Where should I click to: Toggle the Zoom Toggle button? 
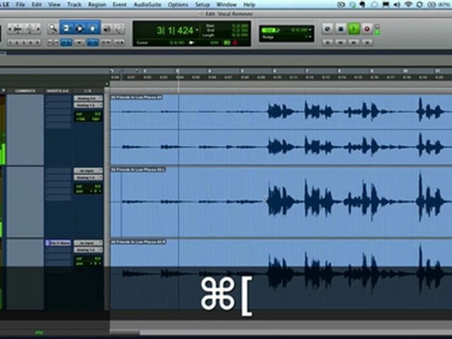53,43
